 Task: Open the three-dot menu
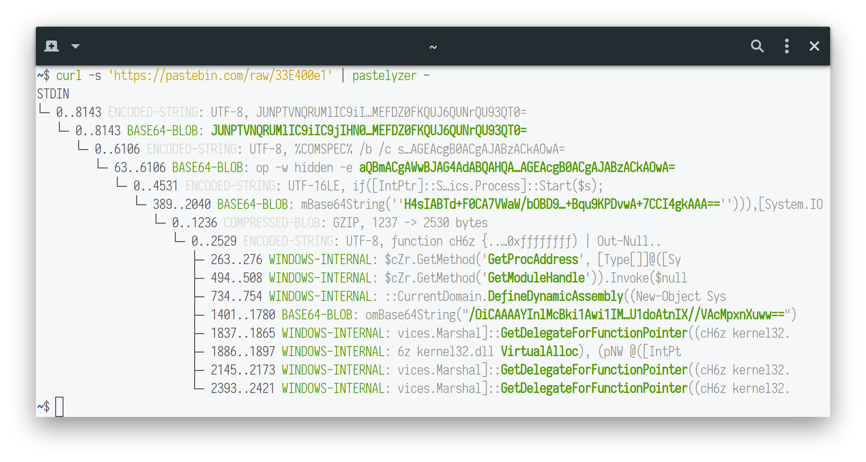click(x=786, y=46)
